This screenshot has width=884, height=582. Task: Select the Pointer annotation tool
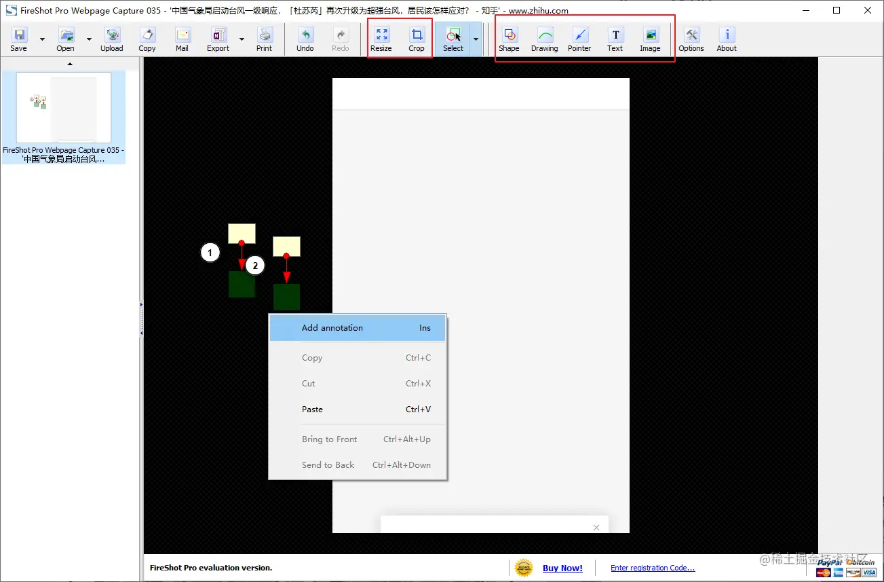[x=579, y=39]
